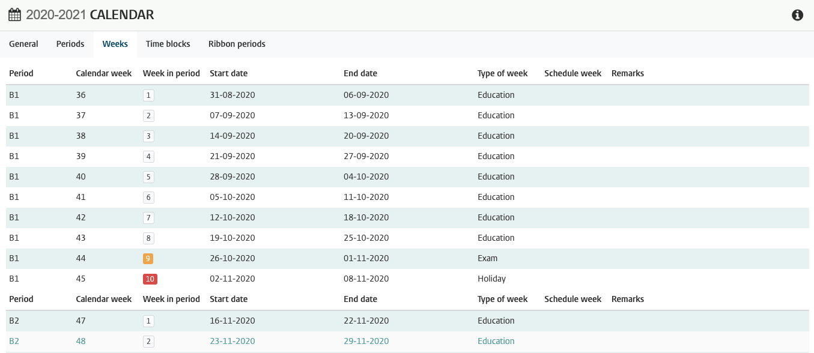This screenshot has height=353, width=814.
Task: Open the highlighted 23-11-2020 start date link
Action: click(x=232, y=341)
